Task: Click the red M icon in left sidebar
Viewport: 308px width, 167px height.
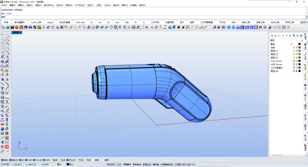Action: pyautogui.click(x=7, y=147)
